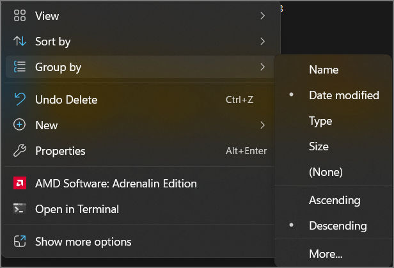Click the Sort by arrows icon
The width and height of the screenshot is (394, 268).
(x=20, y=42)
